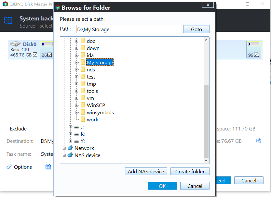Expand the down folder node
This screenshot has height=197, width=271.
(76, 48)
